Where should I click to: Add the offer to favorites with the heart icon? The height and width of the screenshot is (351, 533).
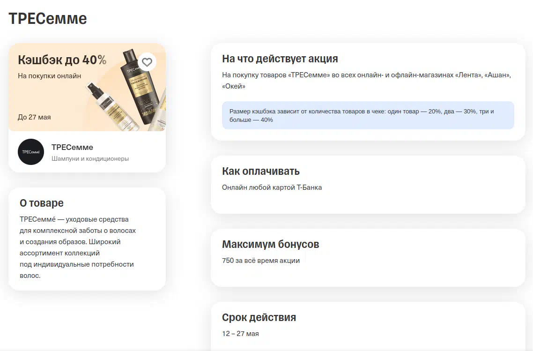coord(147,62)
